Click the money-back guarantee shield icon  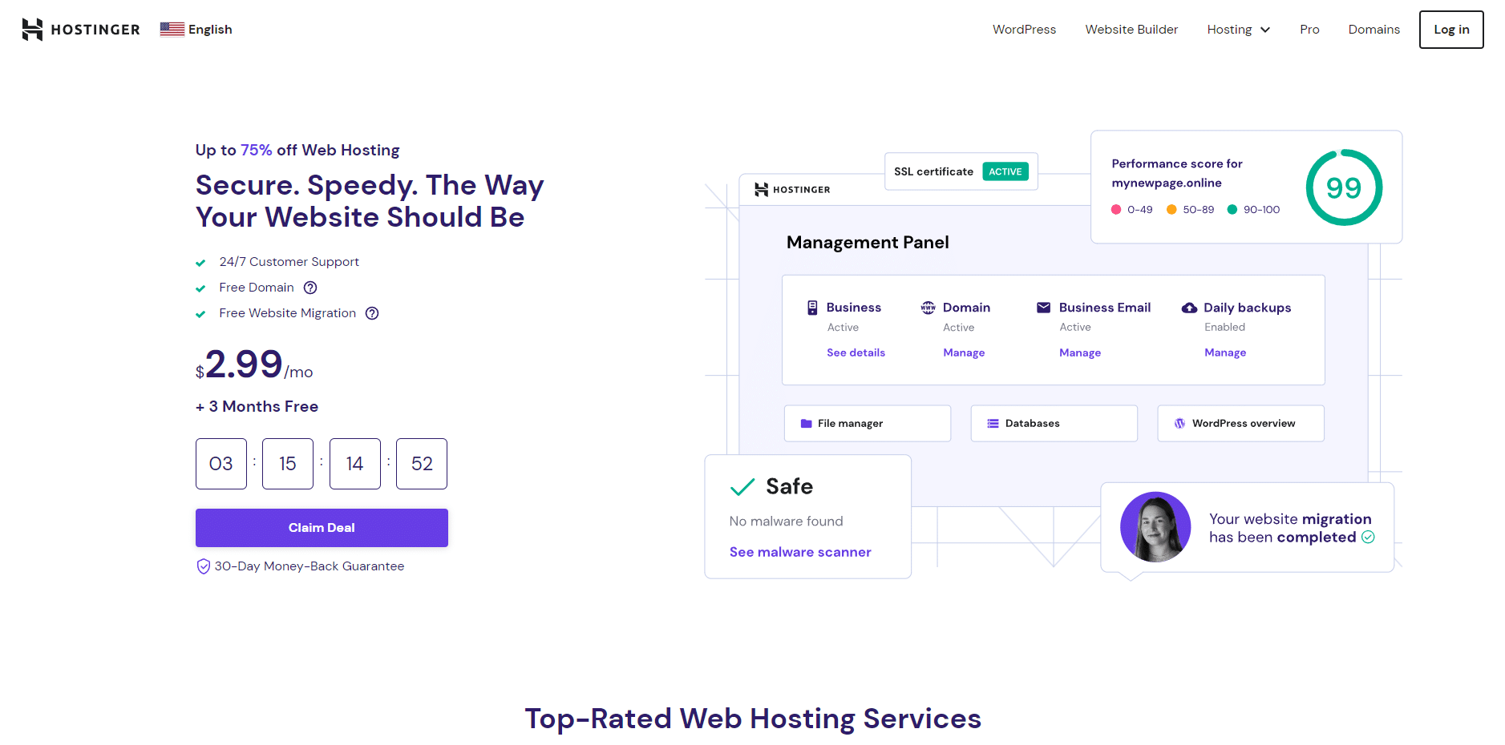coord(204,566)
